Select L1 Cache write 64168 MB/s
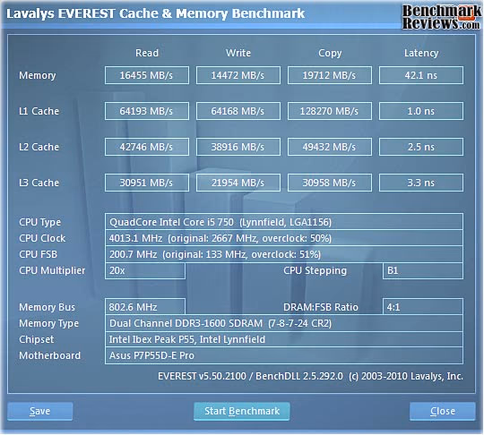 pyautogui.click(x=238, y=111)
